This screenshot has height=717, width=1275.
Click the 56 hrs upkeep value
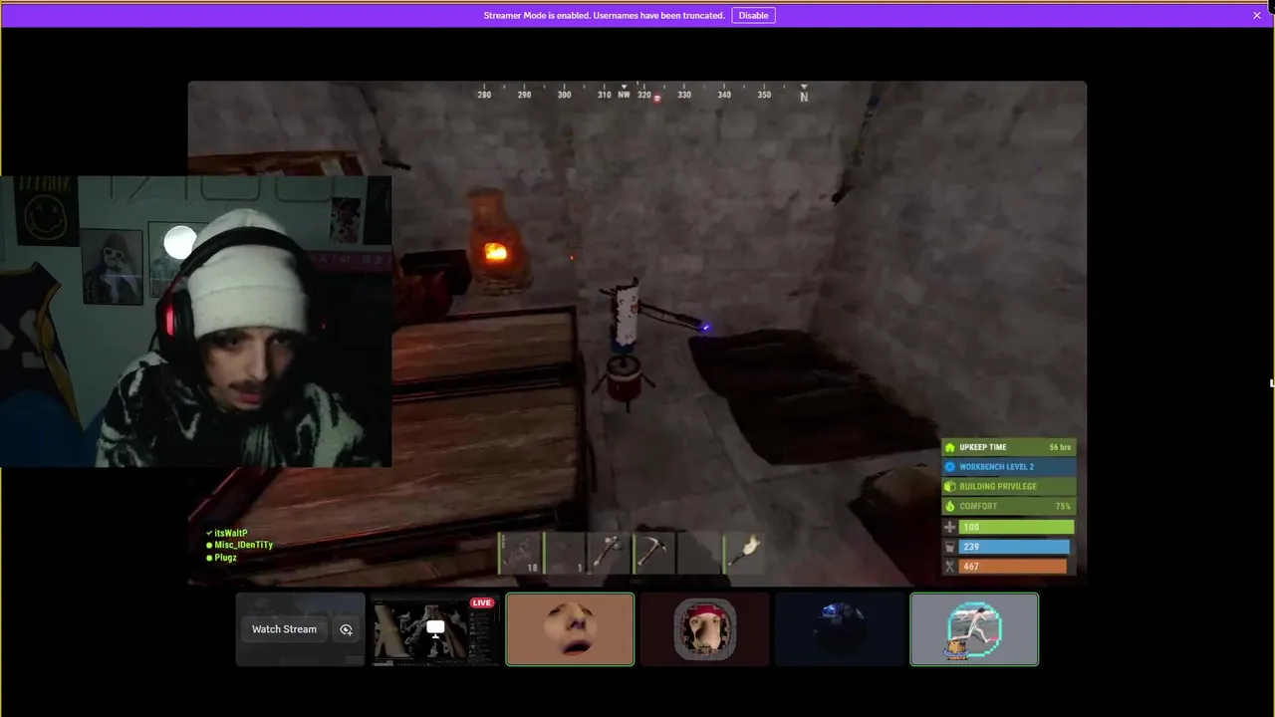[1060, 447]
